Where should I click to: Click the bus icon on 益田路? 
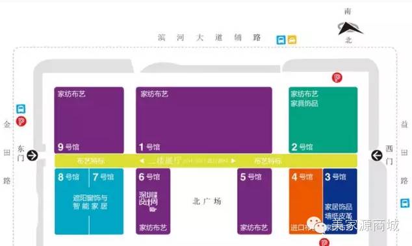(405, 203)
